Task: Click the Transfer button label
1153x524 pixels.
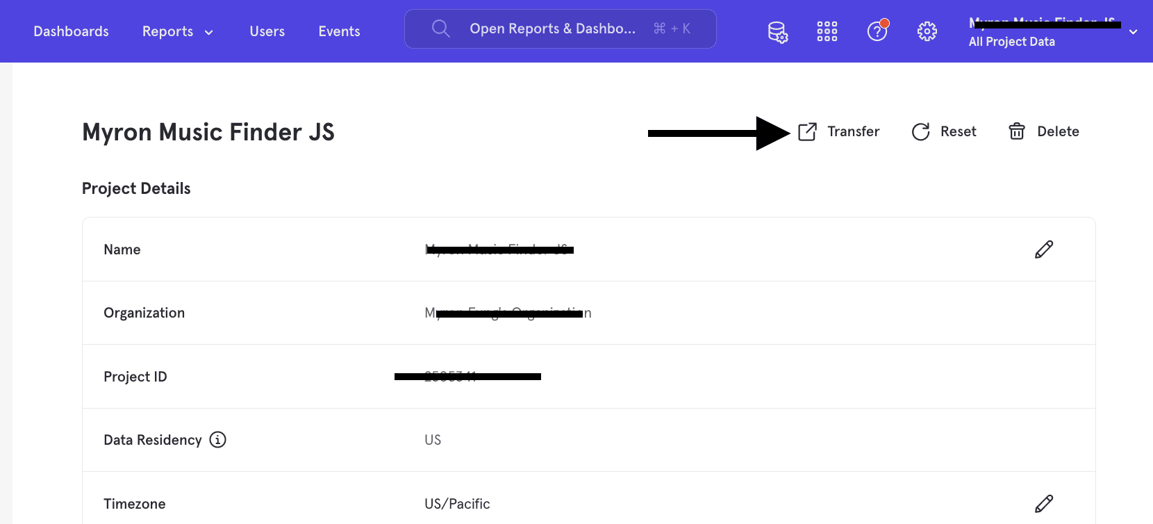Action: click(853, 131)
